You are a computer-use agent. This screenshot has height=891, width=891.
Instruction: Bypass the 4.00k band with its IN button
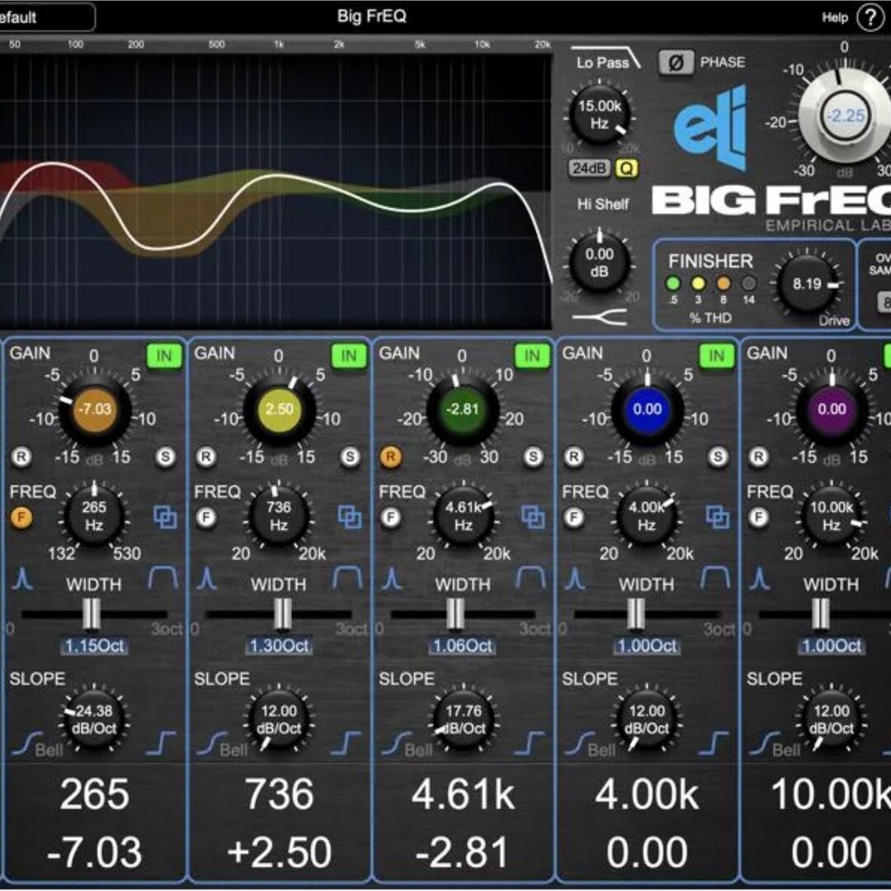[716, 356]
